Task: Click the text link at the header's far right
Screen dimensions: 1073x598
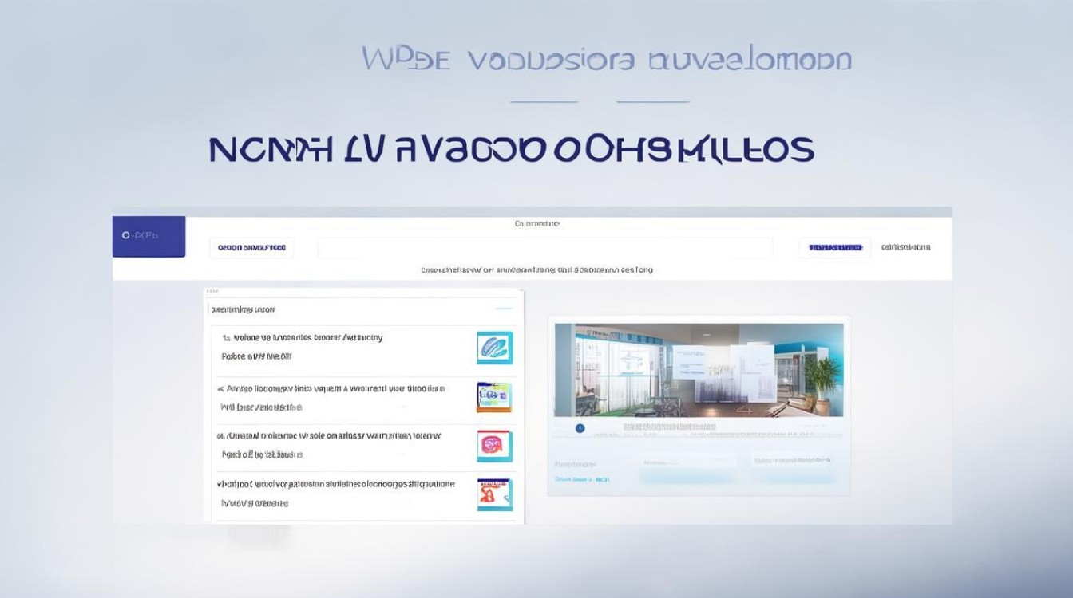Action: click(905, 247)
